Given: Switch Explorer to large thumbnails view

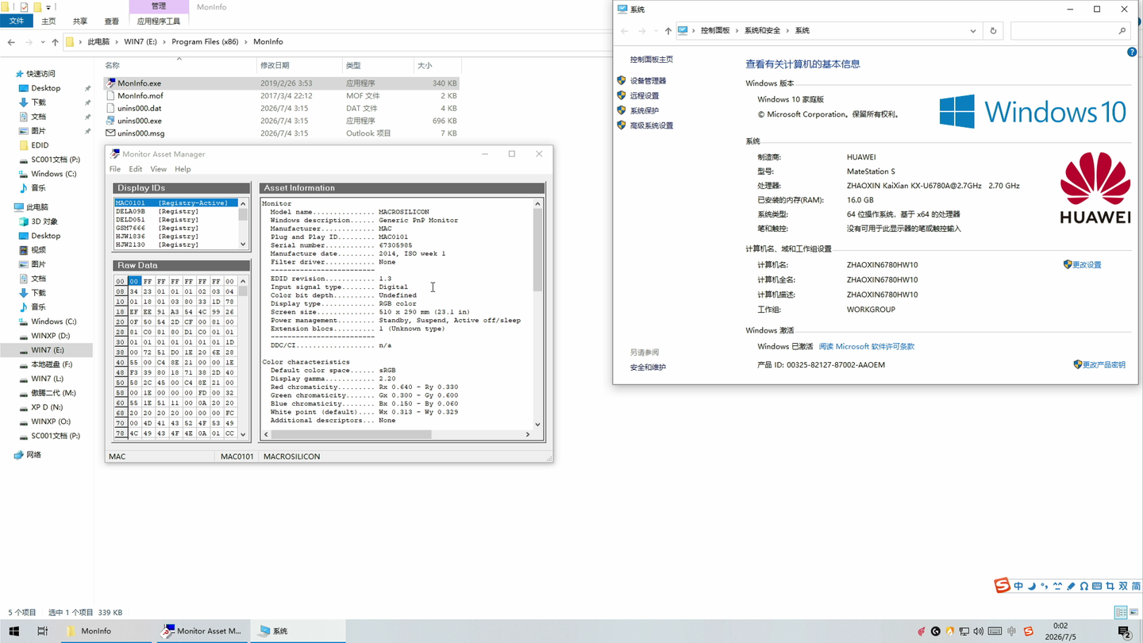Looking at the screenshot, I should (x=1133, y=613).
